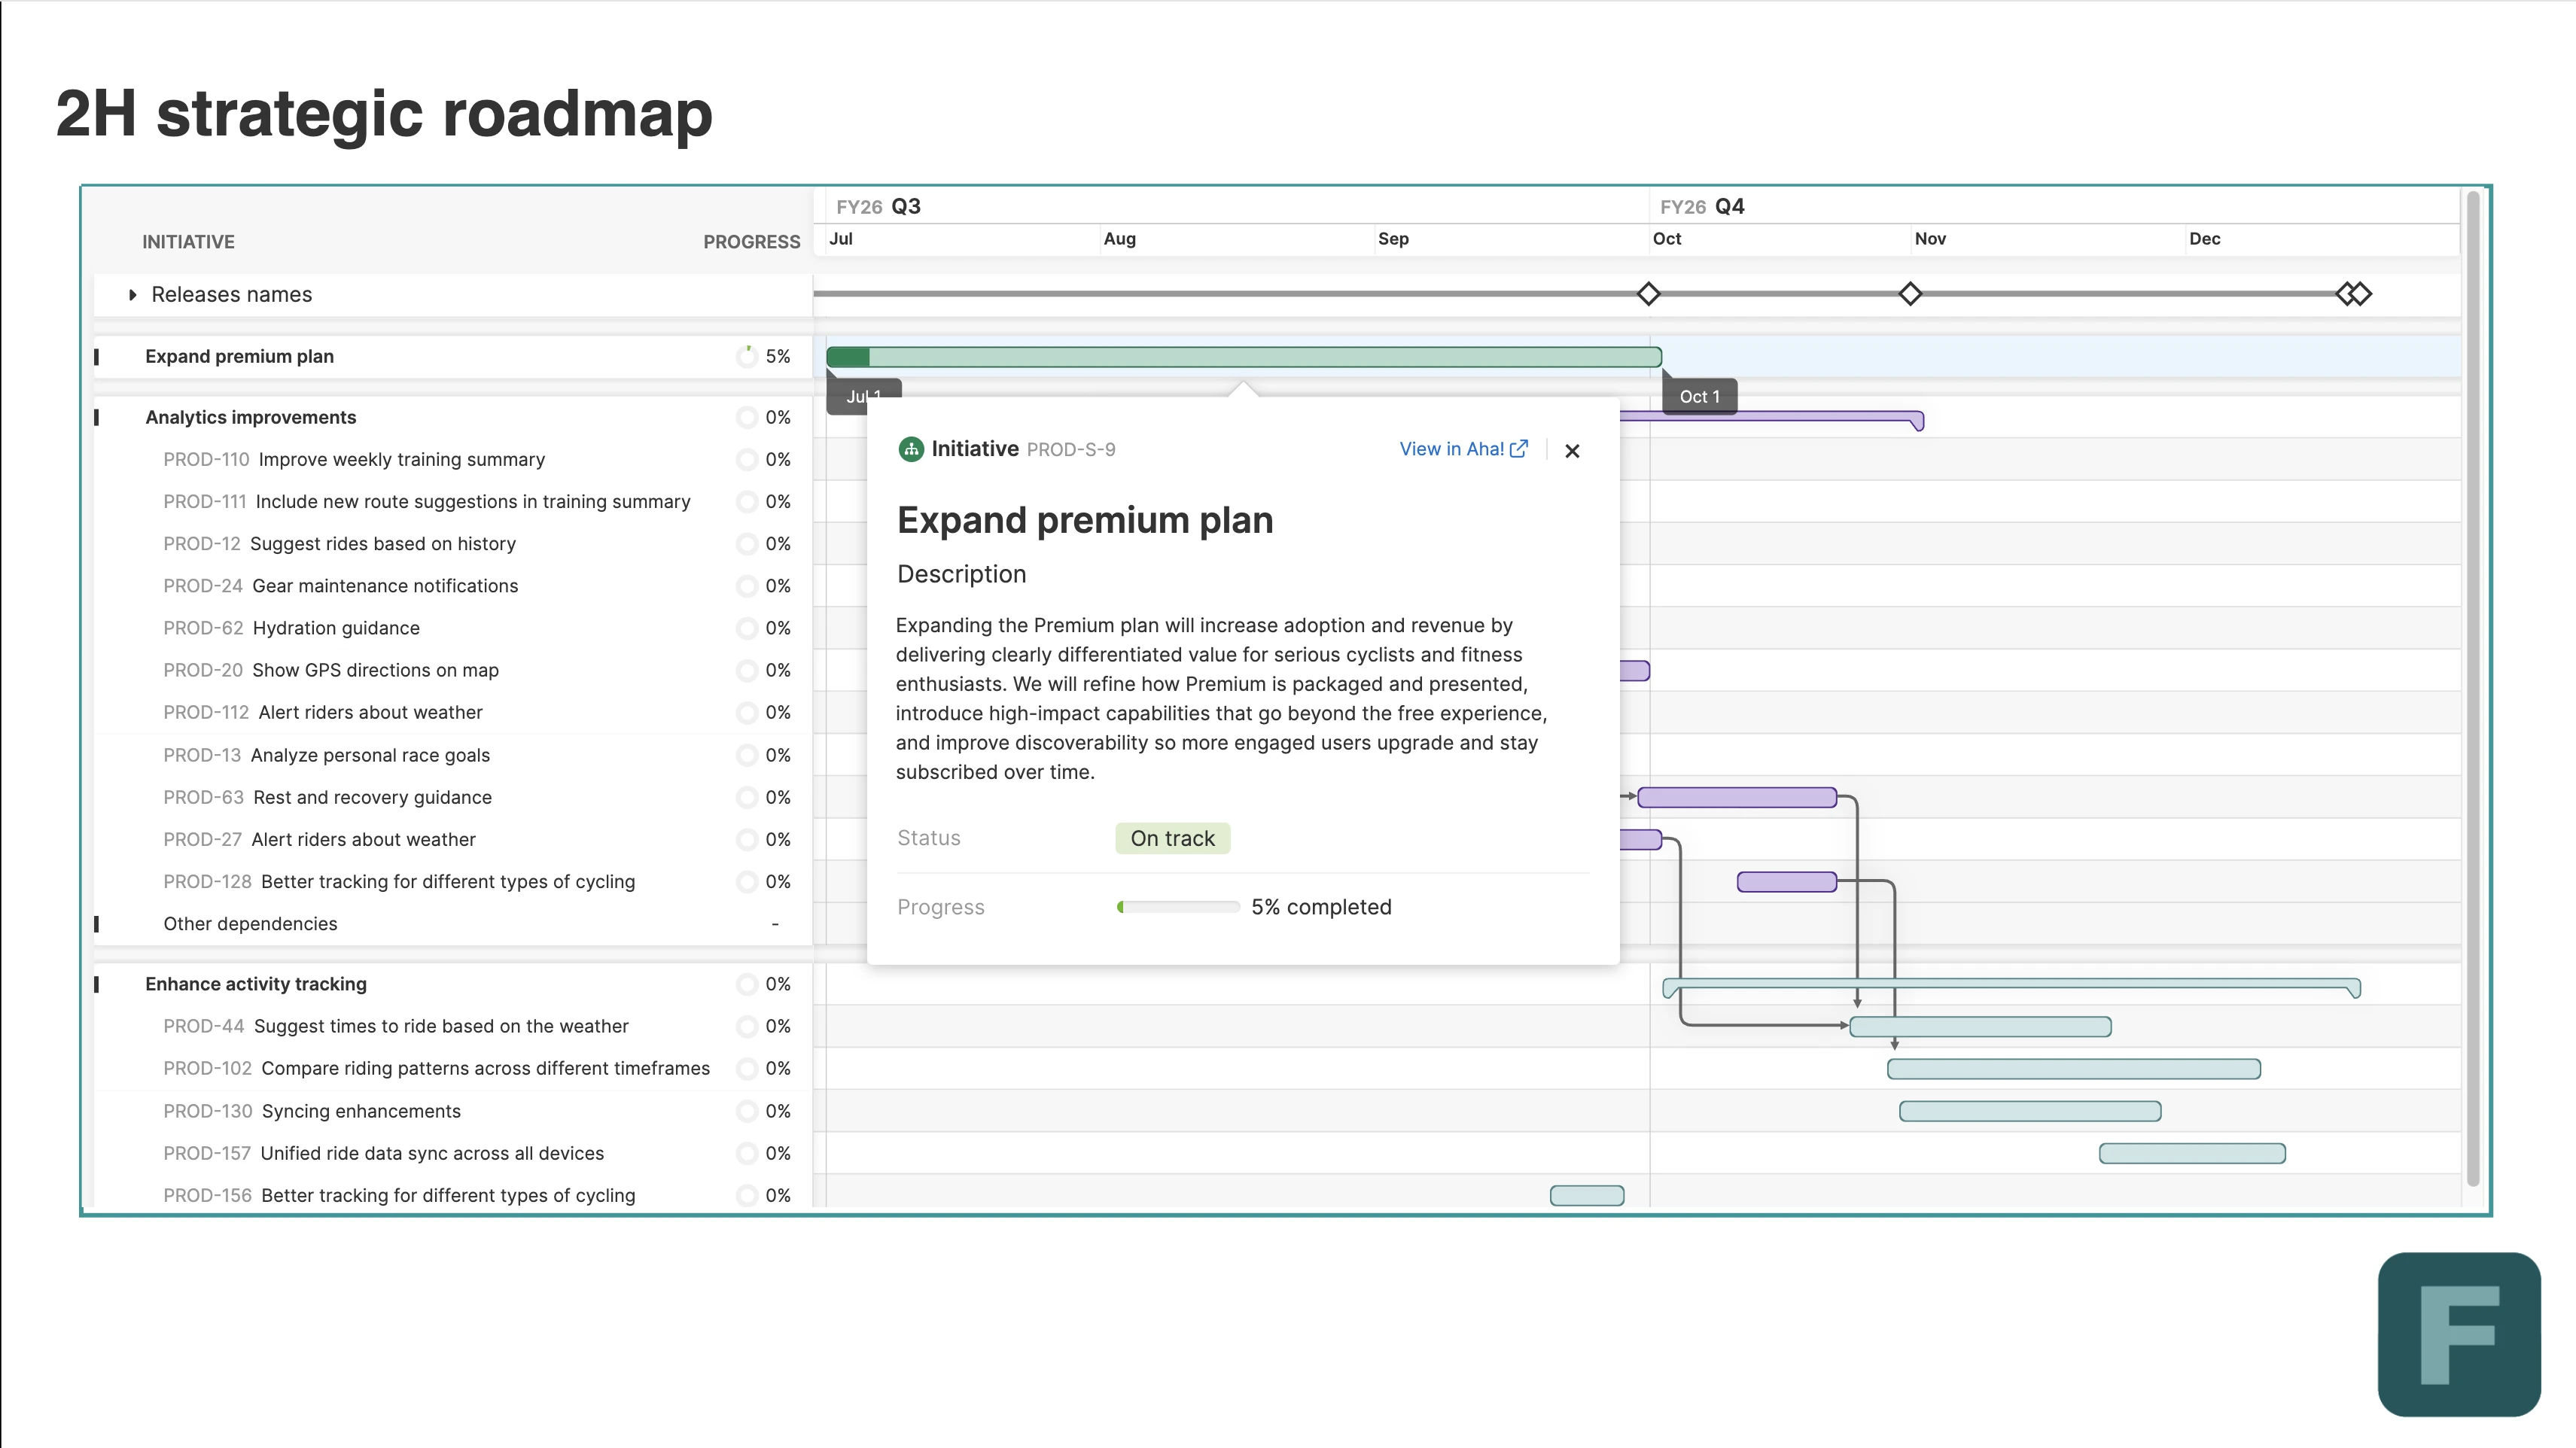Click the 5% completed progress bar
Viewport: 2576px width, 1448px height.
point(1178,908)
